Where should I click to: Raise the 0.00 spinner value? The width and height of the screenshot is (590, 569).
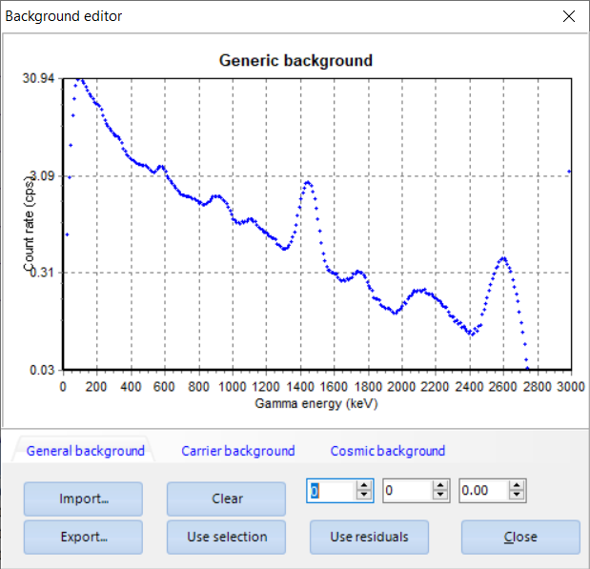517,485
